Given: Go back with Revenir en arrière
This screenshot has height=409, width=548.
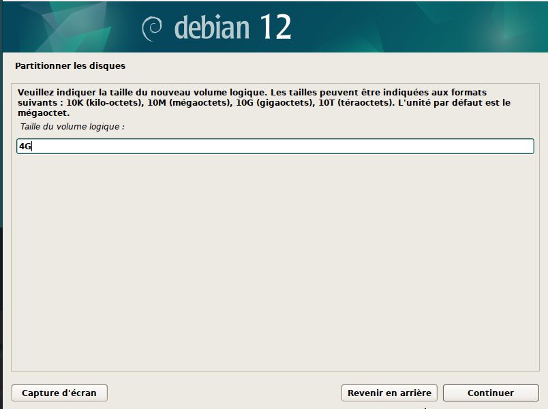Looking at the screenshot, I should [389, 393].
